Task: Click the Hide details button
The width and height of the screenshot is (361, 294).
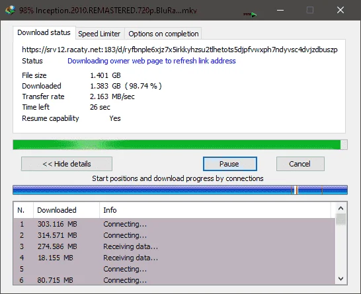Action: coord(67,164)
